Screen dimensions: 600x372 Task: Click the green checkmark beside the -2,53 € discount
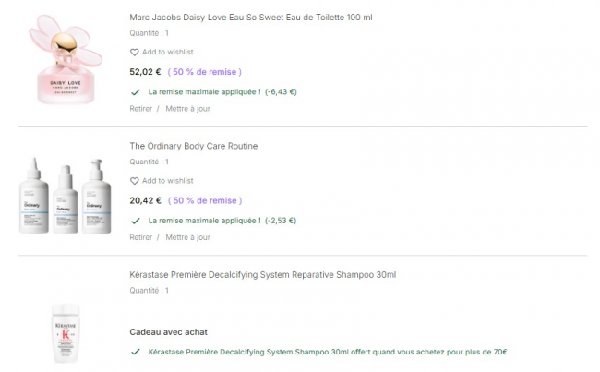tap(136, 222)
